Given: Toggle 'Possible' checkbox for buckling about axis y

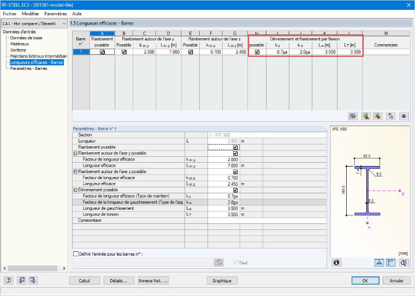Looking at the screenshot, I should pos(124,52).
